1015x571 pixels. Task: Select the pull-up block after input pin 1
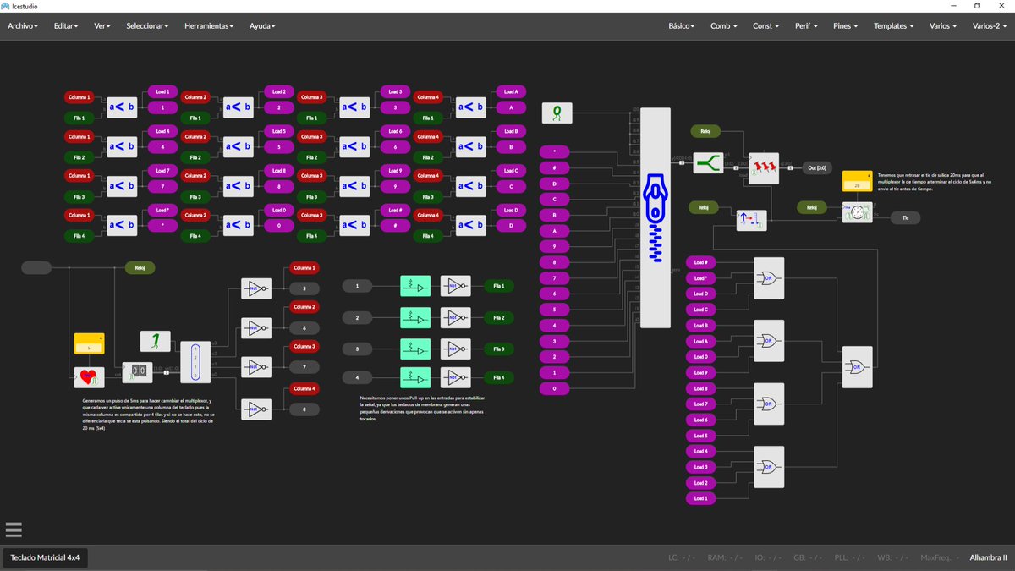[415, 287]
